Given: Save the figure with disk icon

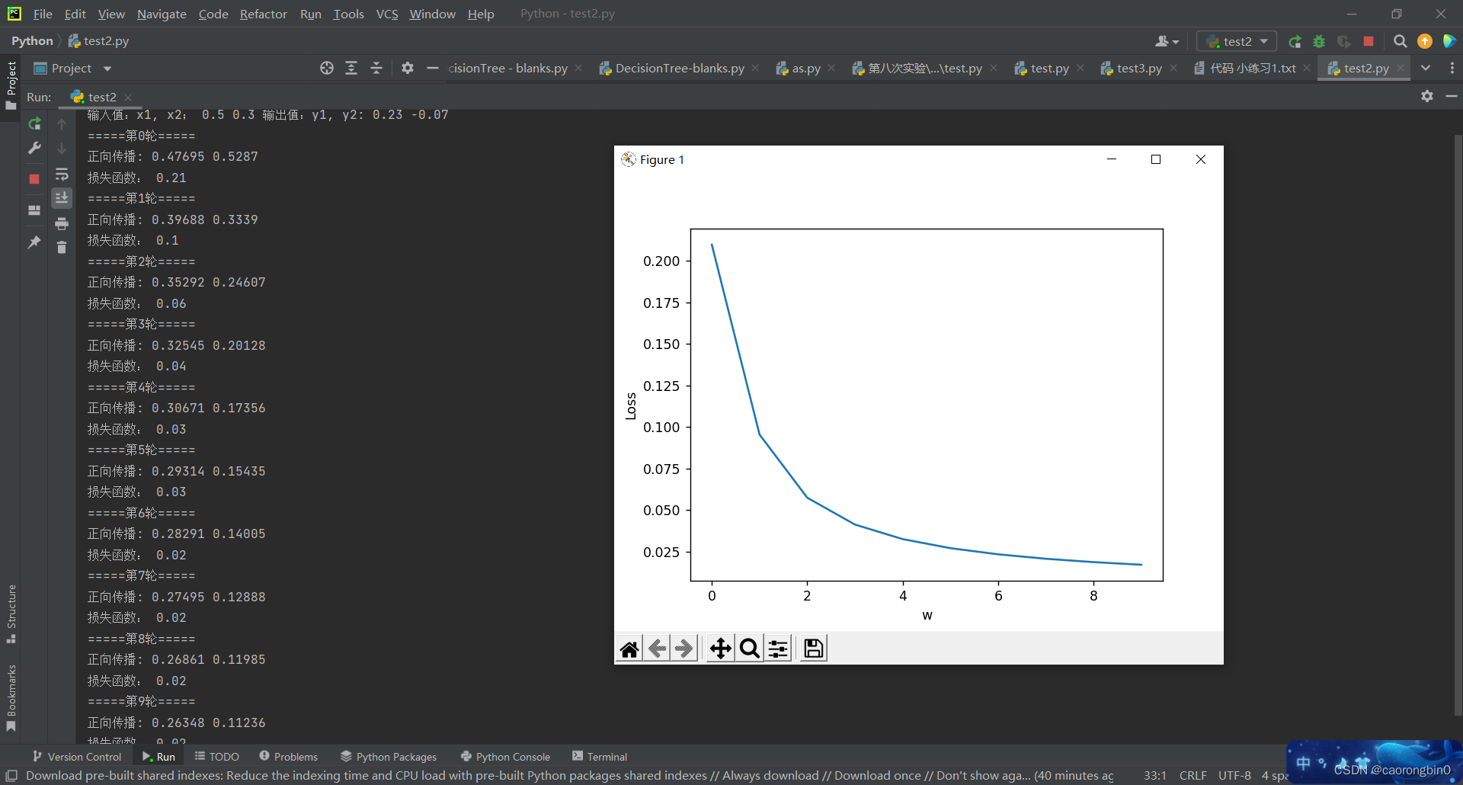Looking at the screenshot, I should click(x=814, y=649).
